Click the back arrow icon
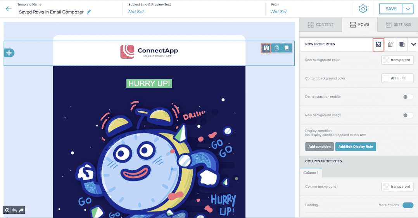 tap(9, 9)
